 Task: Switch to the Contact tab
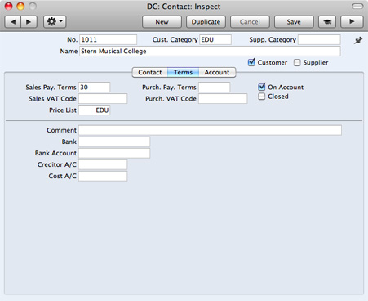coord(150,72)
